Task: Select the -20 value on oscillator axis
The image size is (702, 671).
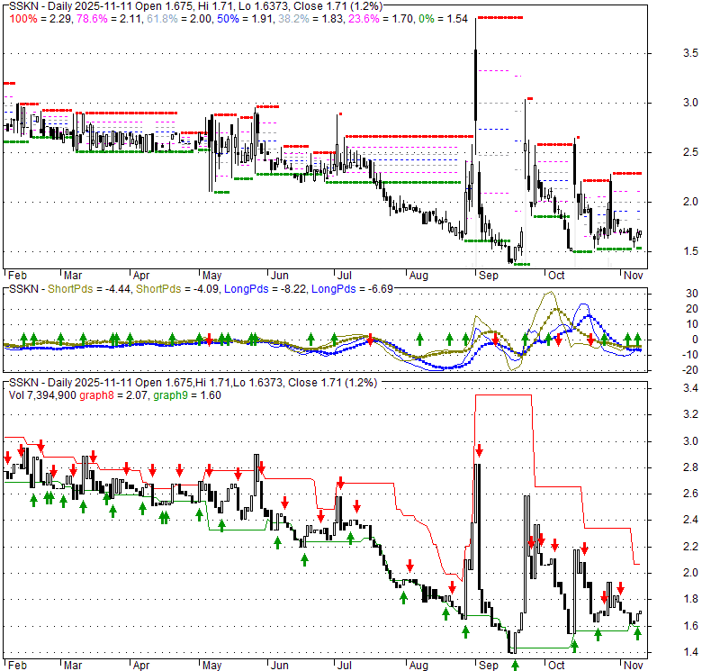Action: pyautogui.click(x=690, y=370)
